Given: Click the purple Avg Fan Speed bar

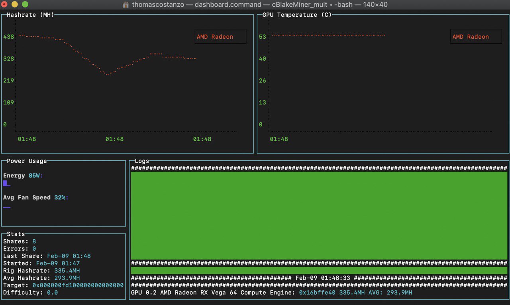Looking at the screenshot, I should coord(7,207).
